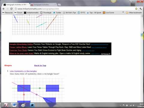The height and width of the screenshot is (108, 144).
Task: Click the AdChoices label
Action: (106, 54)
